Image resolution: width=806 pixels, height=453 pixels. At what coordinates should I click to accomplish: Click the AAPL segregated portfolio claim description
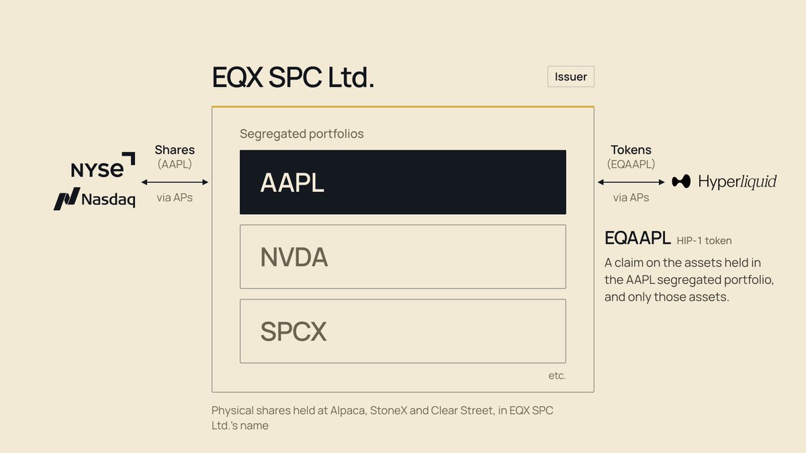689,279
